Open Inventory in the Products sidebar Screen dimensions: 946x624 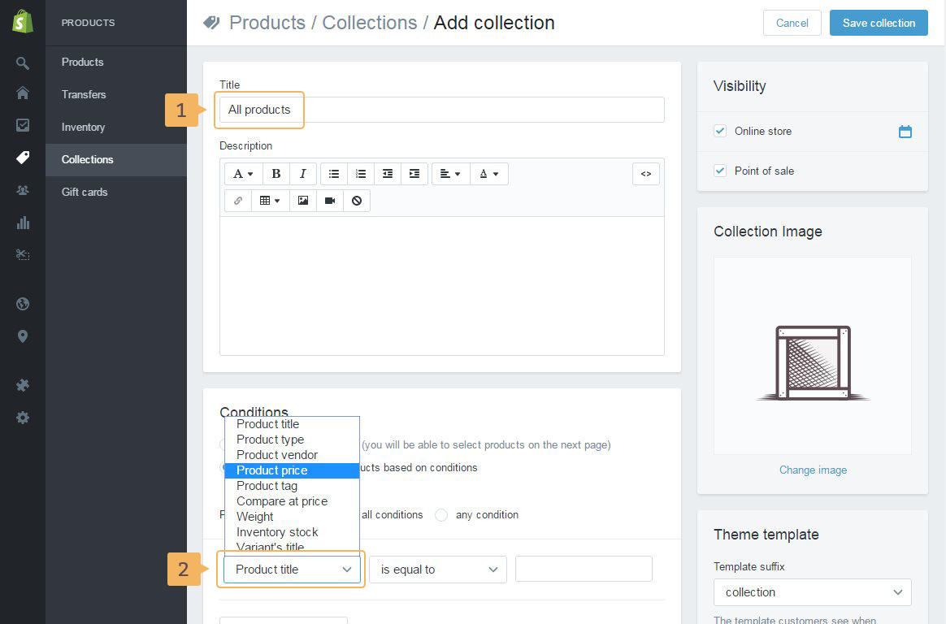(83, 127)
